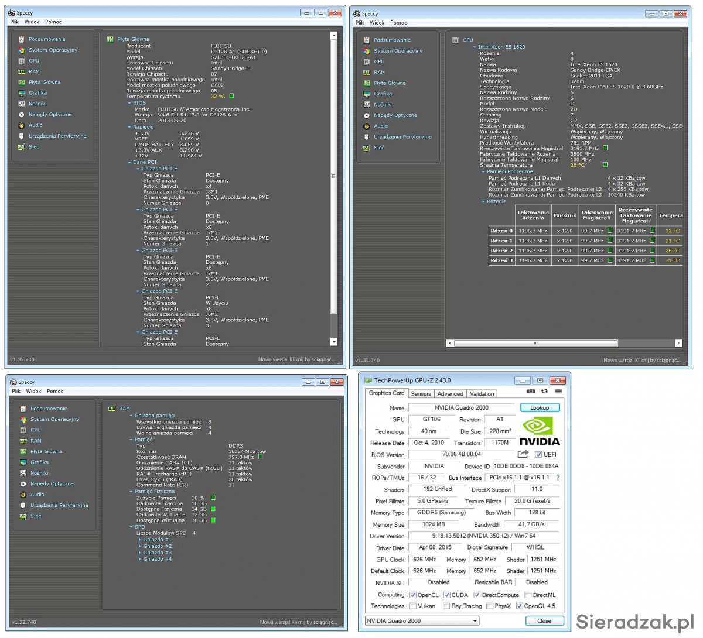Screen dimensions: 703x638
Task: Collapse the Napięcie section
Action: 129,127
